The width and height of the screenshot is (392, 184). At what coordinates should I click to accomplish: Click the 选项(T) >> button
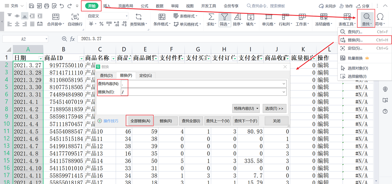(x=274, y=108)
